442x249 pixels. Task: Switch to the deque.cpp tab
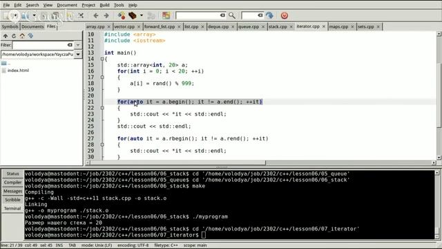point(218,26)
